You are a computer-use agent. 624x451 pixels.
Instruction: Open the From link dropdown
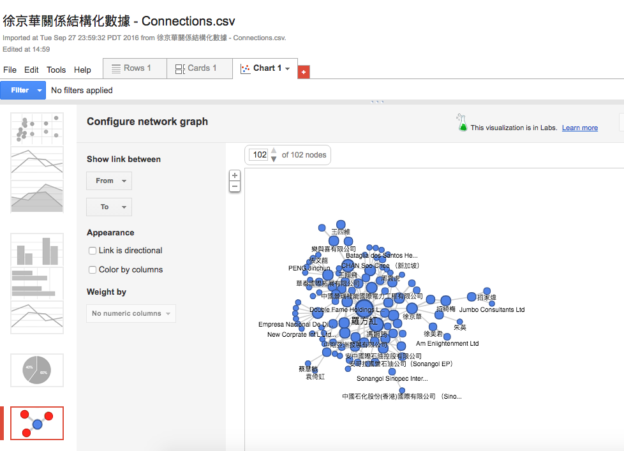click(x=108, y=181)
